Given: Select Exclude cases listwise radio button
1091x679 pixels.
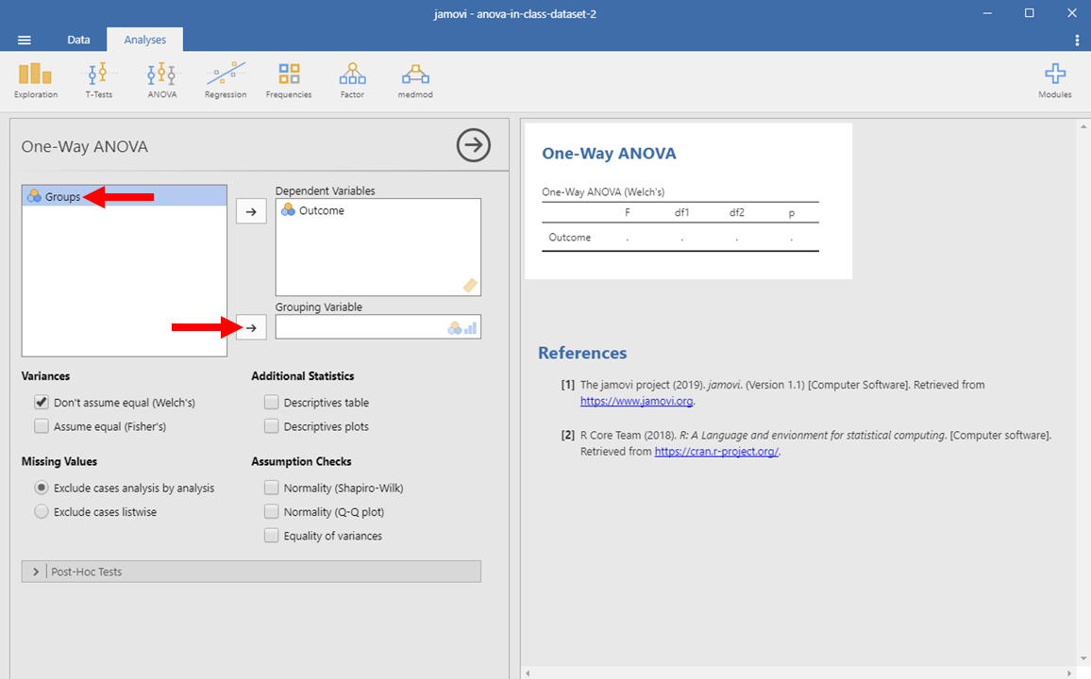Looking at the screenshot, I should point(42,512).
